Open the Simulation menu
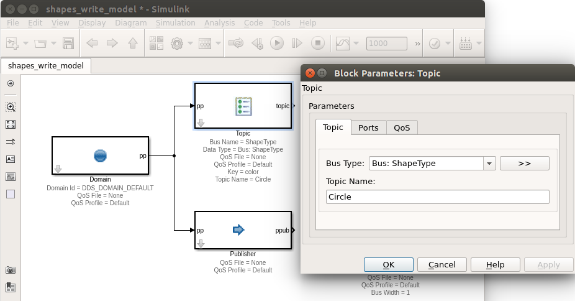This screenshot has width=575, height=301. (x=176, y=23)
